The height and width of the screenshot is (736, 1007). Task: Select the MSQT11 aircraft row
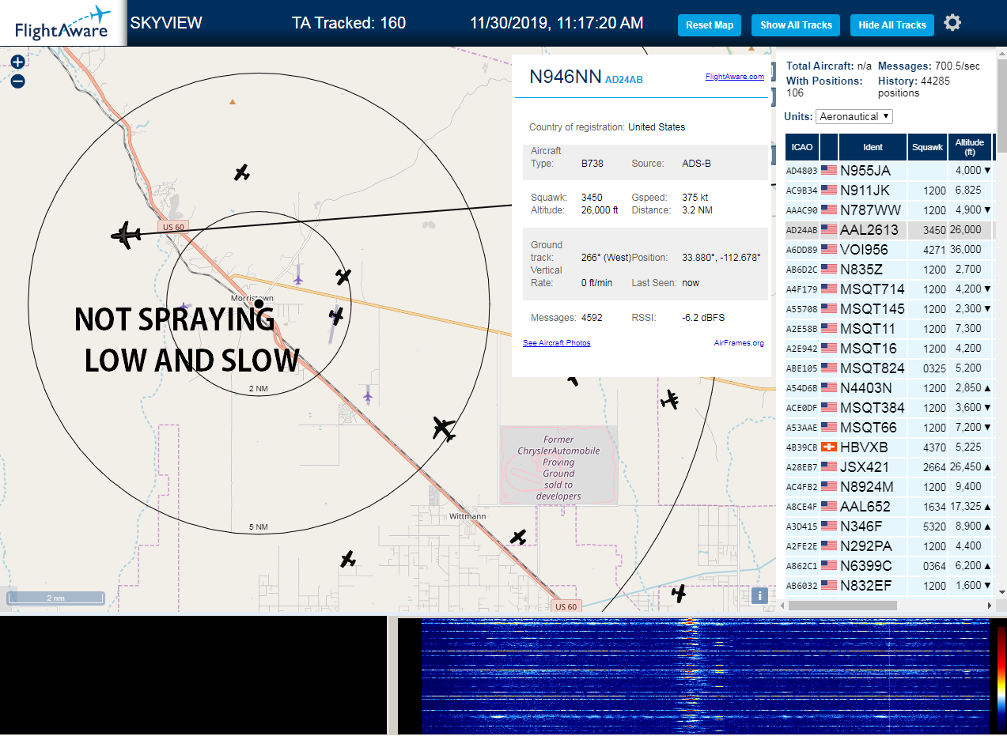889,329
